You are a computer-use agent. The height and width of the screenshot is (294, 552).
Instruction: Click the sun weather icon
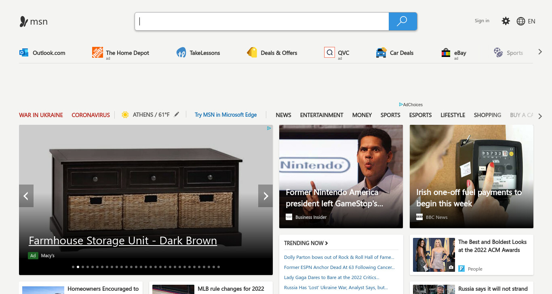(x=125, y=115)
